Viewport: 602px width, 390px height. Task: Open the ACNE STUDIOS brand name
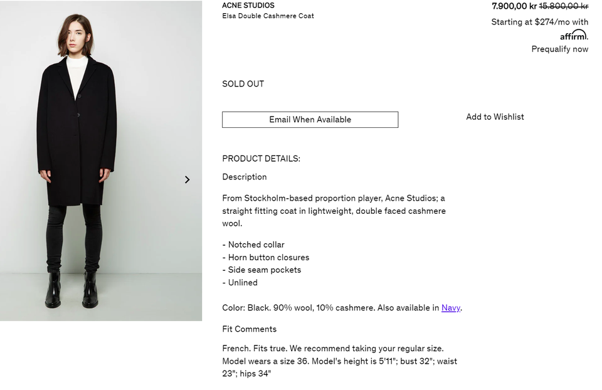point(248,6)
